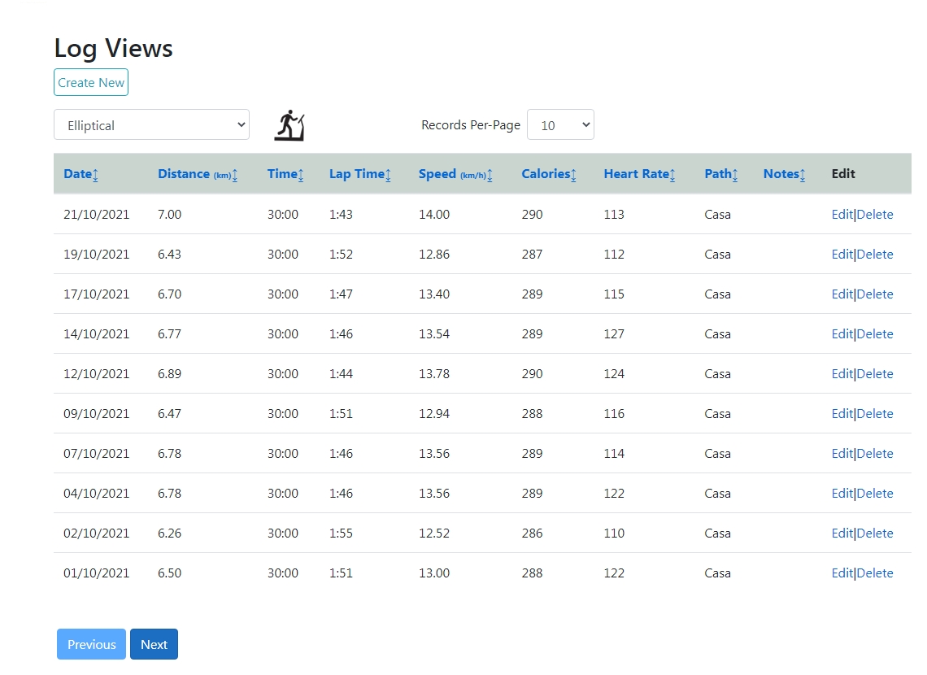927x675 pixels.
Task: Delete the 01/10/2021 log entry
Action: click(x=875, y=573)
